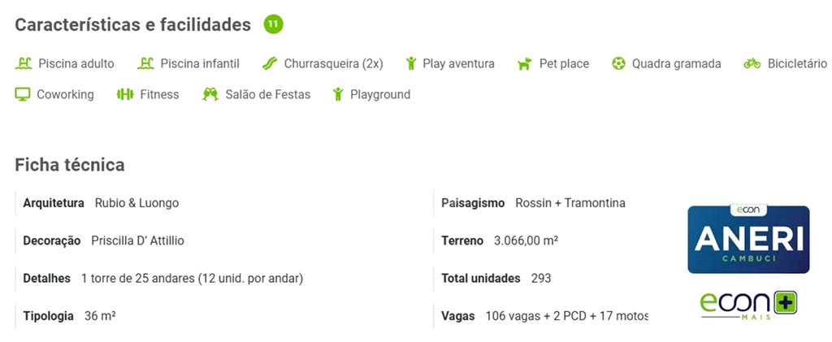Screen dimensions: 832x342
Task: Click the Quadra gramada soccer ball icon
Action: click(x=619, y=63)
